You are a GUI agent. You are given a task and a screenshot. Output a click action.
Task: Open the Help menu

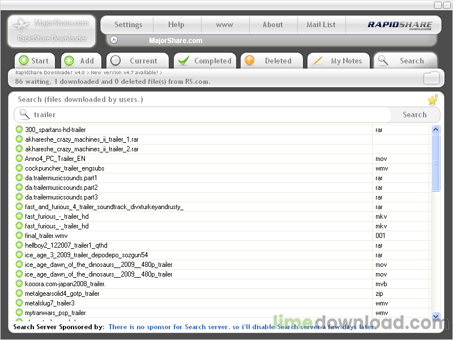(176, 24)
